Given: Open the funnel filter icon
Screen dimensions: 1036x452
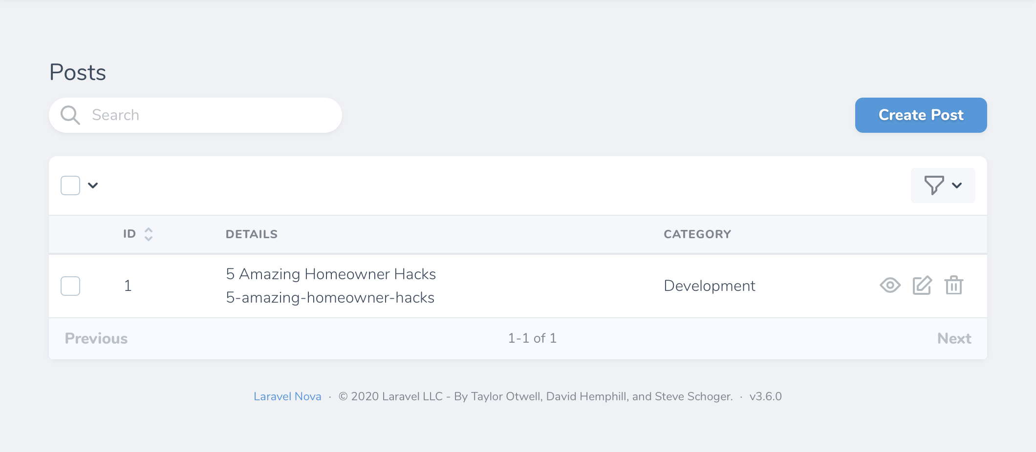Looking at the screenshot, I should (933, 185).
